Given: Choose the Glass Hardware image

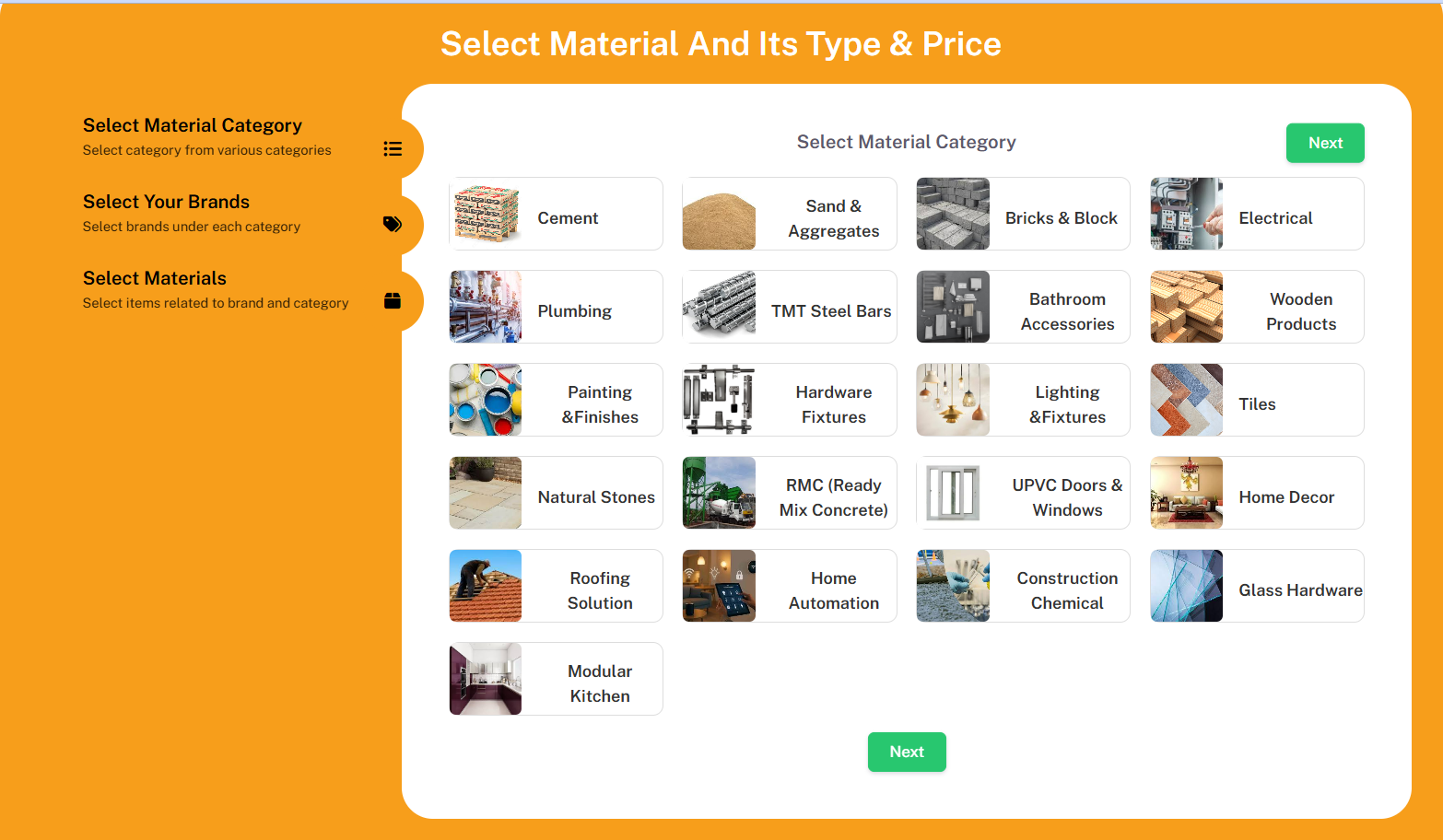Looking at the screenshot, I should click(1187, 586).
